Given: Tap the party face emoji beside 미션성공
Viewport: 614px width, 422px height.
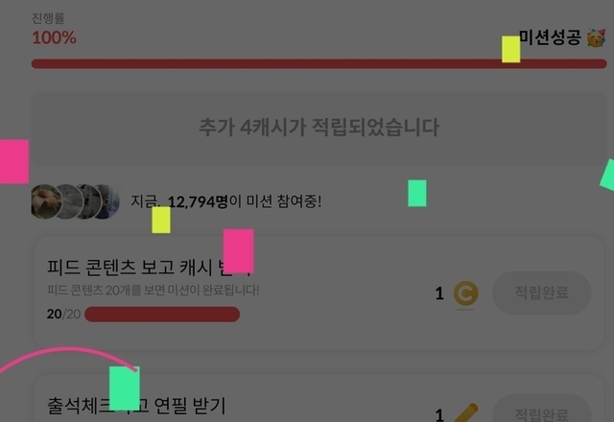Looking at the screenshot, I should pos(596,37).
